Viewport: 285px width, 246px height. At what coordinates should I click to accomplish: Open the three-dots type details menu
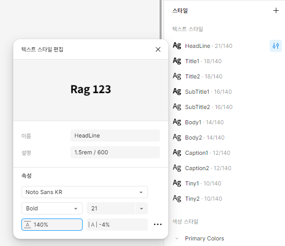158,225
